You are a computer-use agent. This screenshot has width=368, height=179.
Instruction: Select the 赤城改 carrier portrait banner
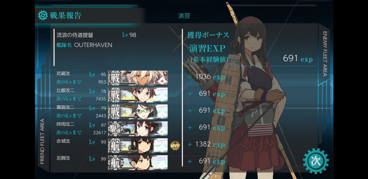click(138, 145)
